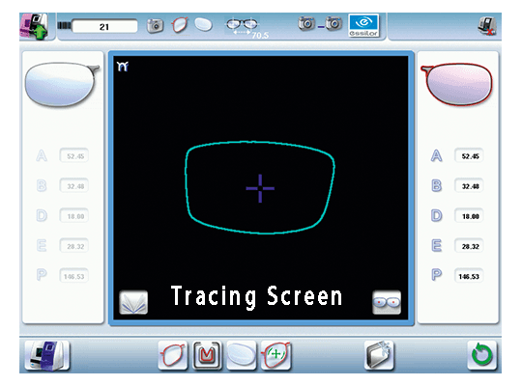Click the right panel letter D label

tap(436, 215)
